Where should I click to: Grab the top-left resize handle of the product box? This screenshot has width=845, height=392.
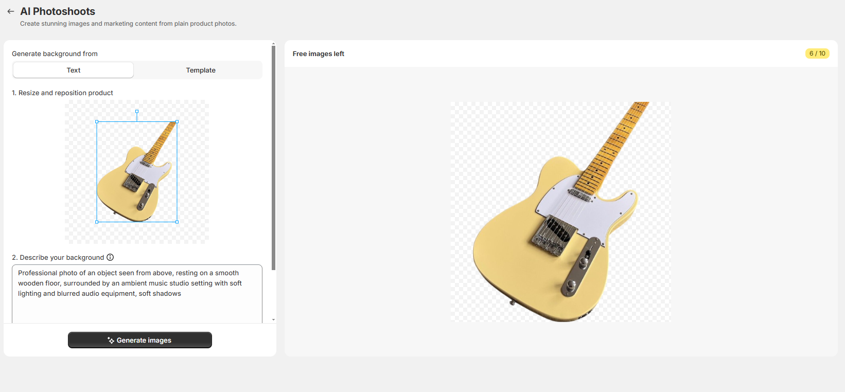pyautogui.click(x=97, y=122)
